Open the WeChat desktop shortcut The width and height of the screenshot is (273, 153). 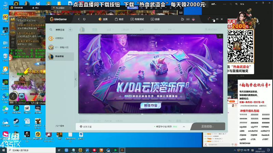click(5, 109)
